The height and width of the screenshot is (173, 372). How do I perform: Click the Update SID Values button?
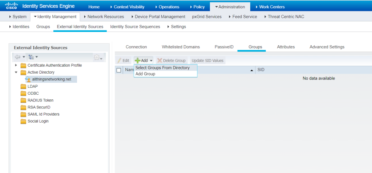click(207, 61)
